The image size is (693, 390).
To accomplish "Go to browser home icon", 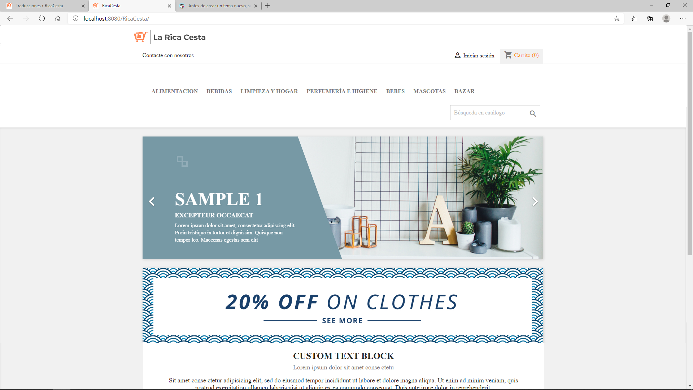I will (x=58, y=18).
